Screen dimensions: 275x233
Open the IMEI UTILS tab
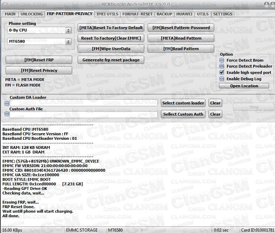click(x=107, y=14)
